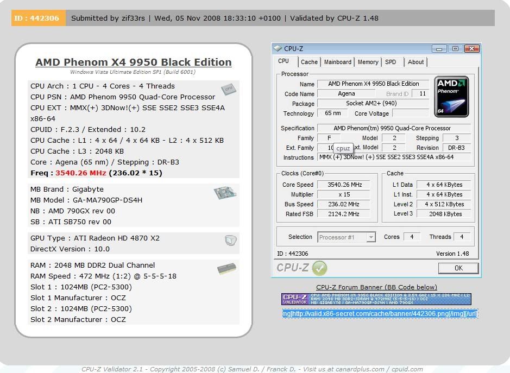Close the CPU-Z window
This screenshot has width=510, height=373.
pyautogui.click(x=472, y=49)
